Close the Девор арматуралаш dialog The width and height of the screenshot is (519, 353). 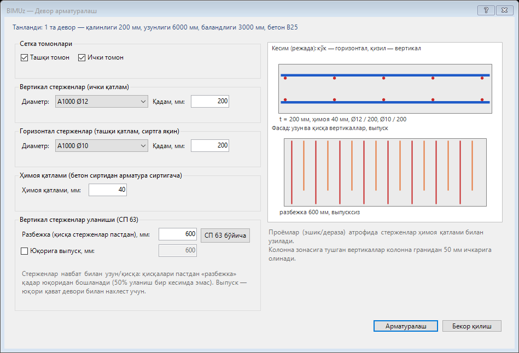pos(504,10)
